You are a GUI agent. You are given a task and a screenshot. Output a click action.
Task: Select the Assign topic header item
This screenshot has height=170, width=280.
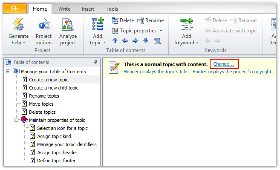[57, 153]
